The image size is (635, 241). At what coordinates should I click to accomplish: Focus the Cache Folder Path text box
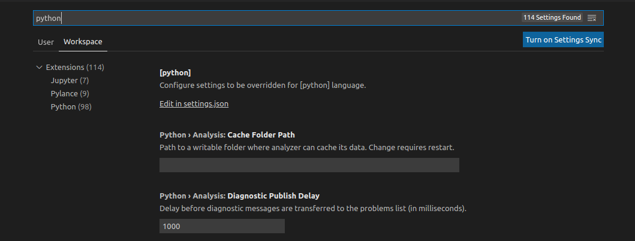pos(309,165)
